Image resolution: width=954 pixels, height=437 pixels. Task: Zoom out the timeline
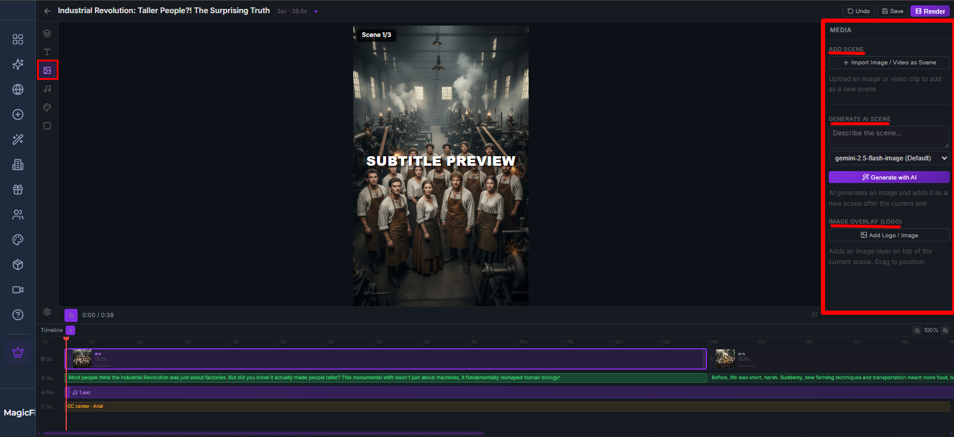[917, 330]
